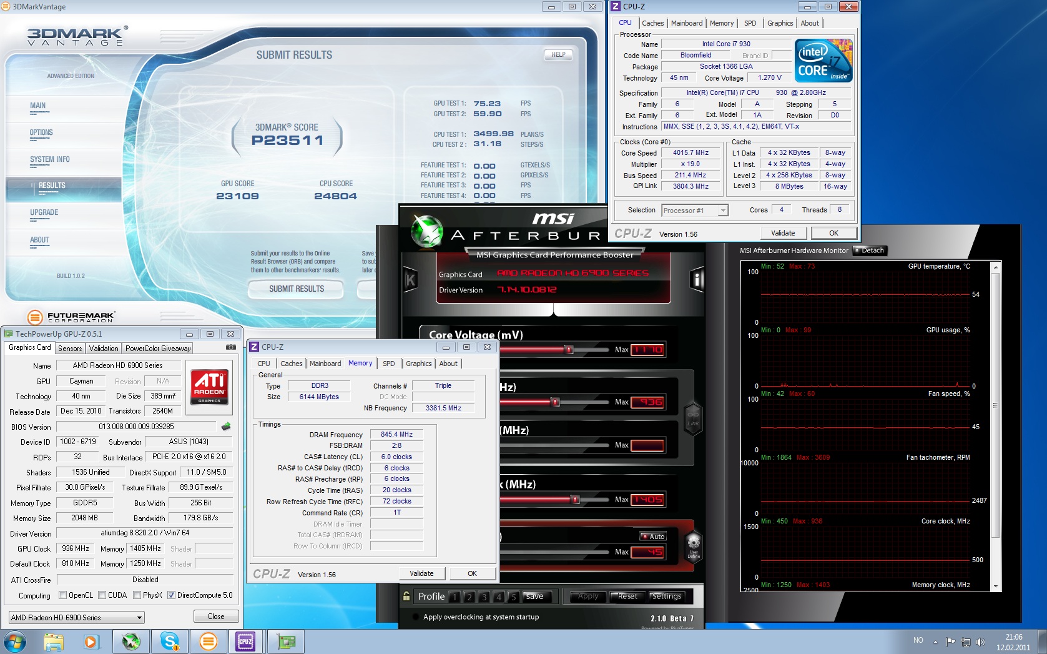Click the profile lock icon in Afterburner

point(406,596)
